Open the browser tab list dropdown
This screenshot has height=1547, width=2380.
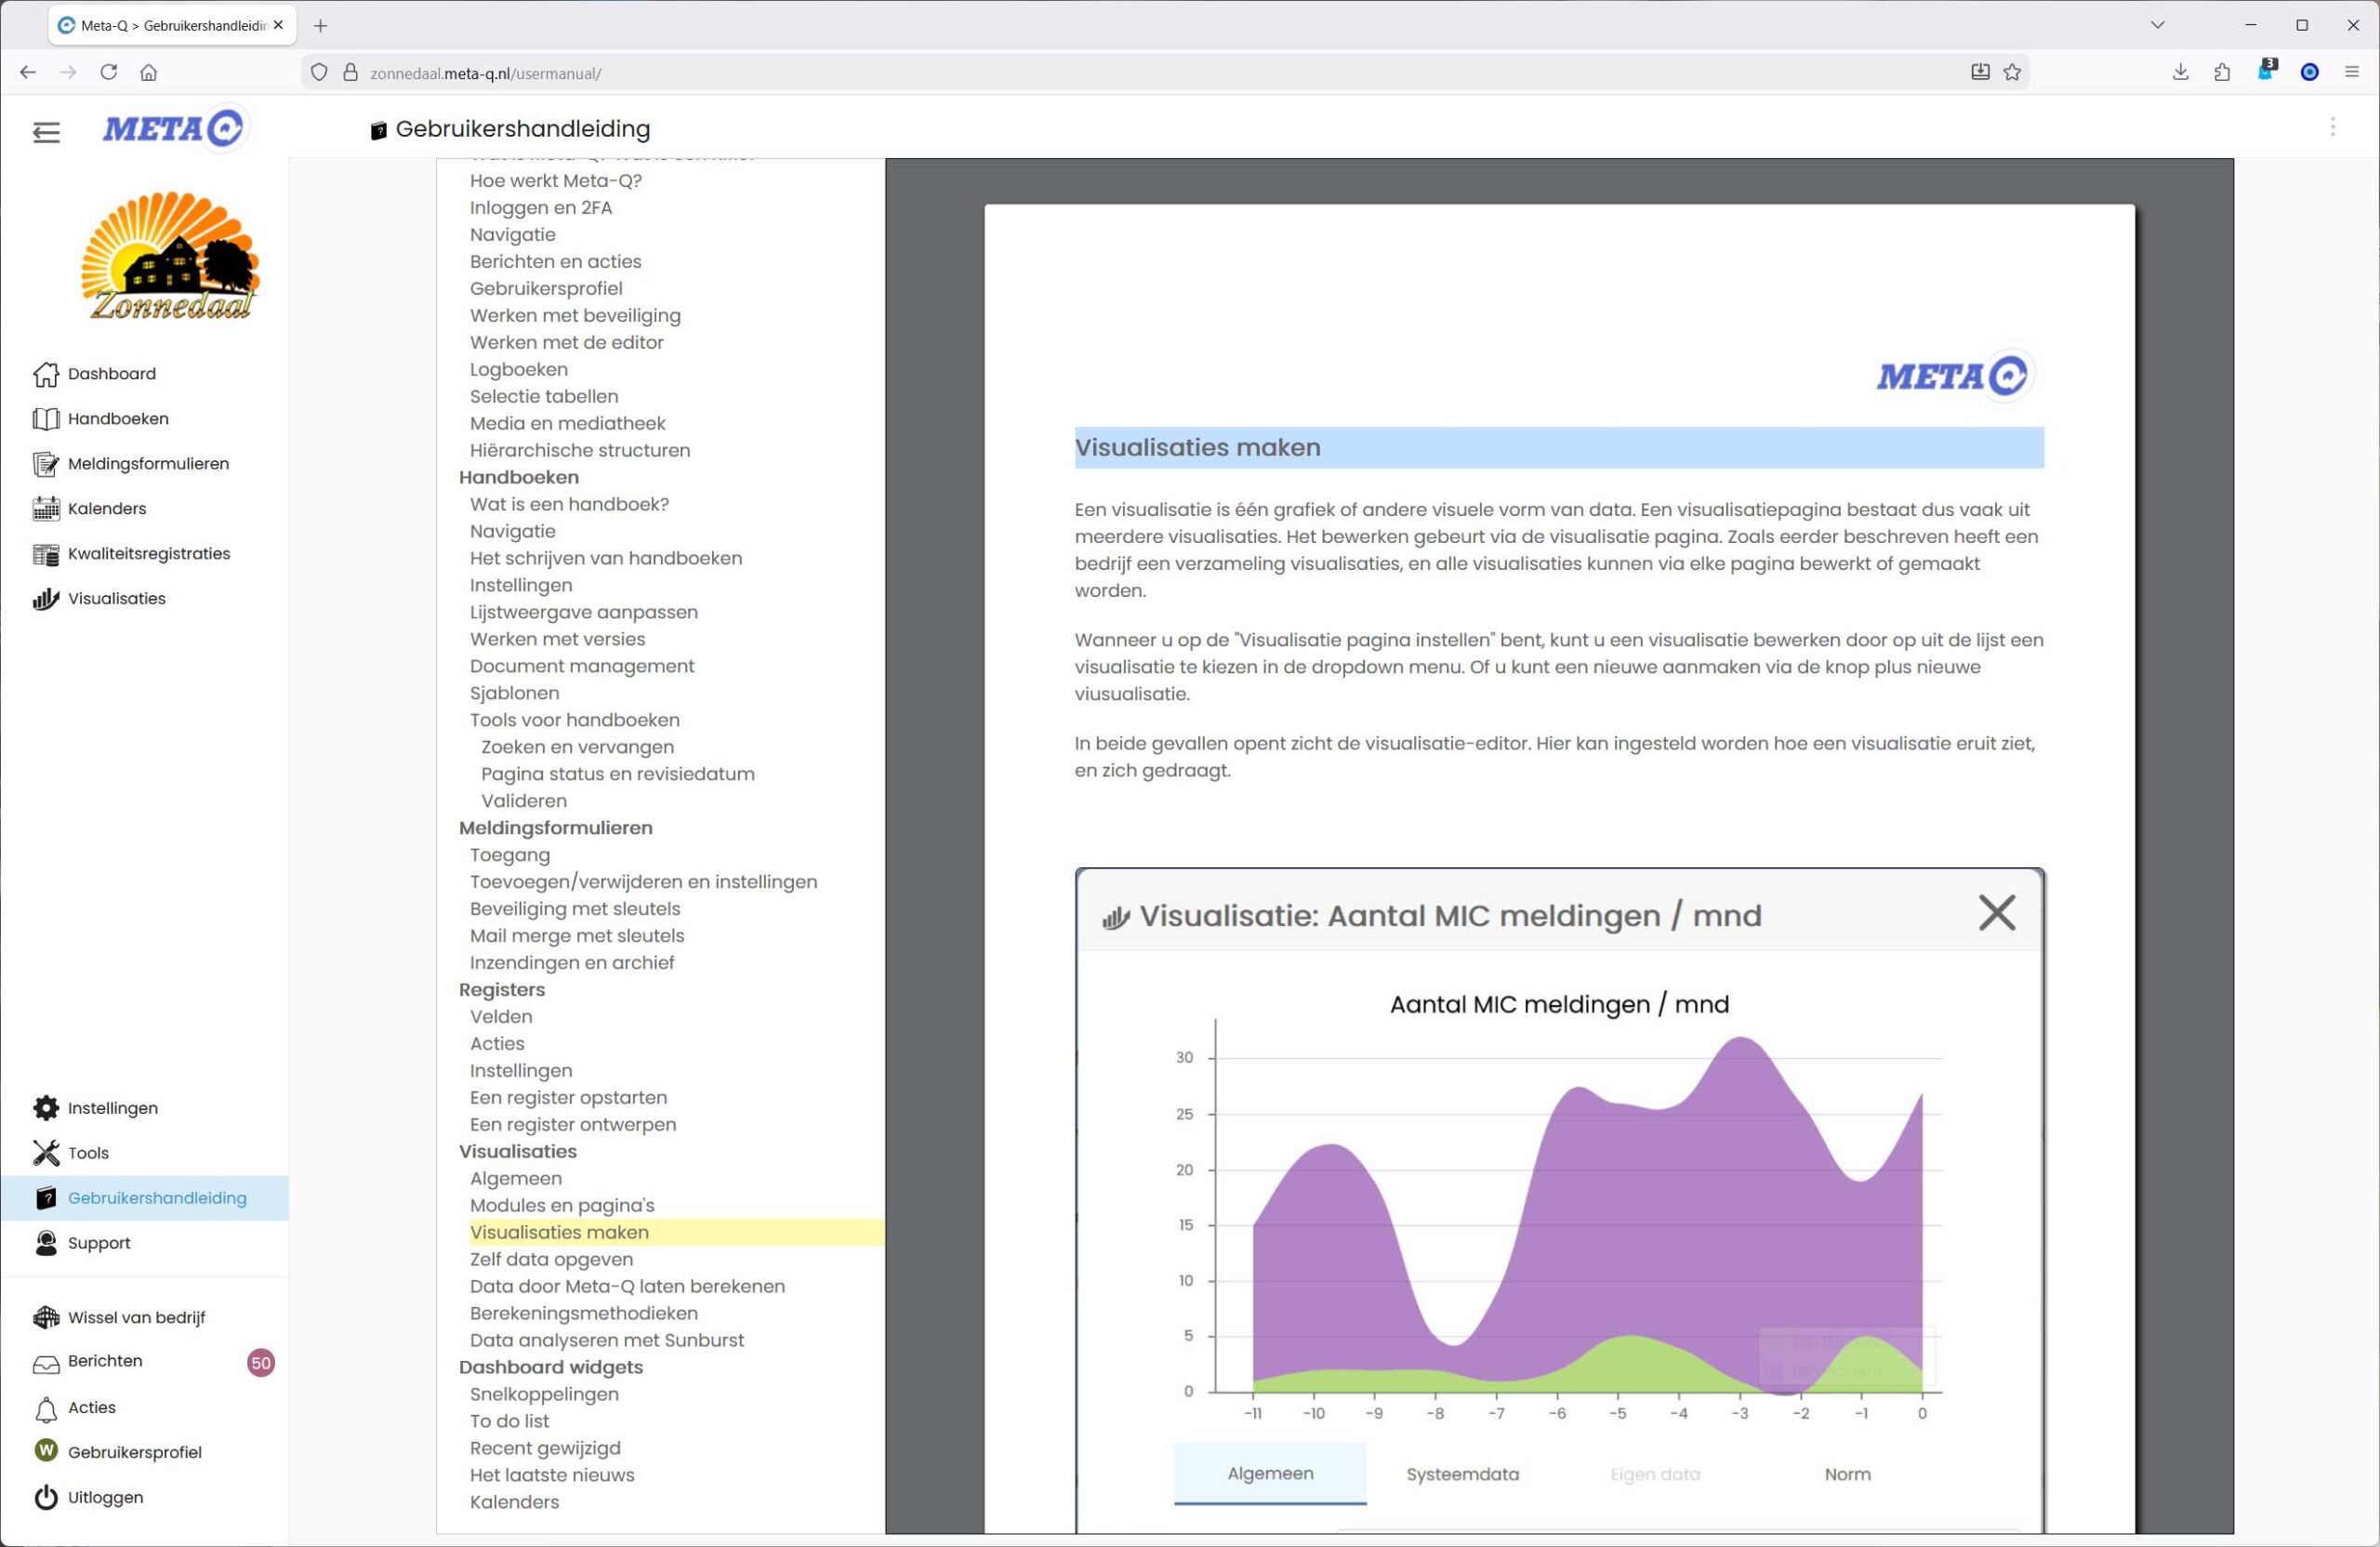pos(2157,25)
